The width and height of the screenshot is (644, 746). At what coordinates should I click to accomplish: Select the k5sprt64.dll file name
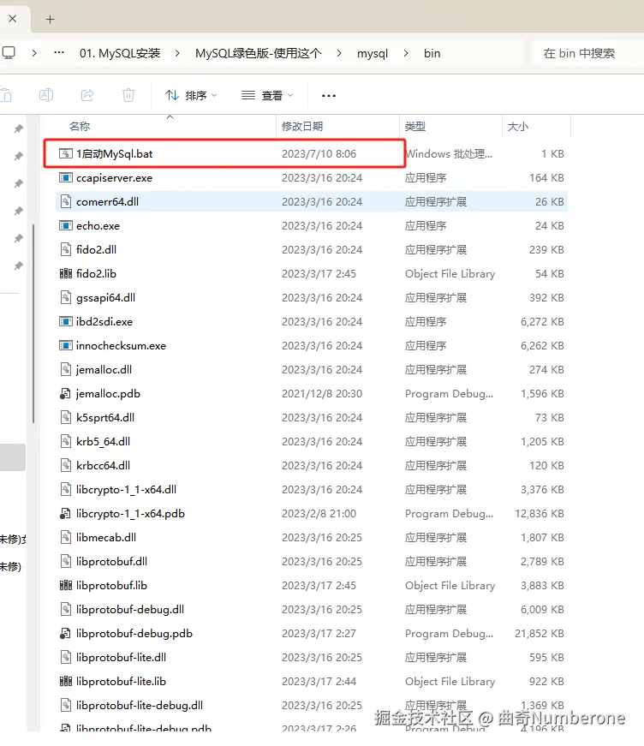click(x=105, y=417)
